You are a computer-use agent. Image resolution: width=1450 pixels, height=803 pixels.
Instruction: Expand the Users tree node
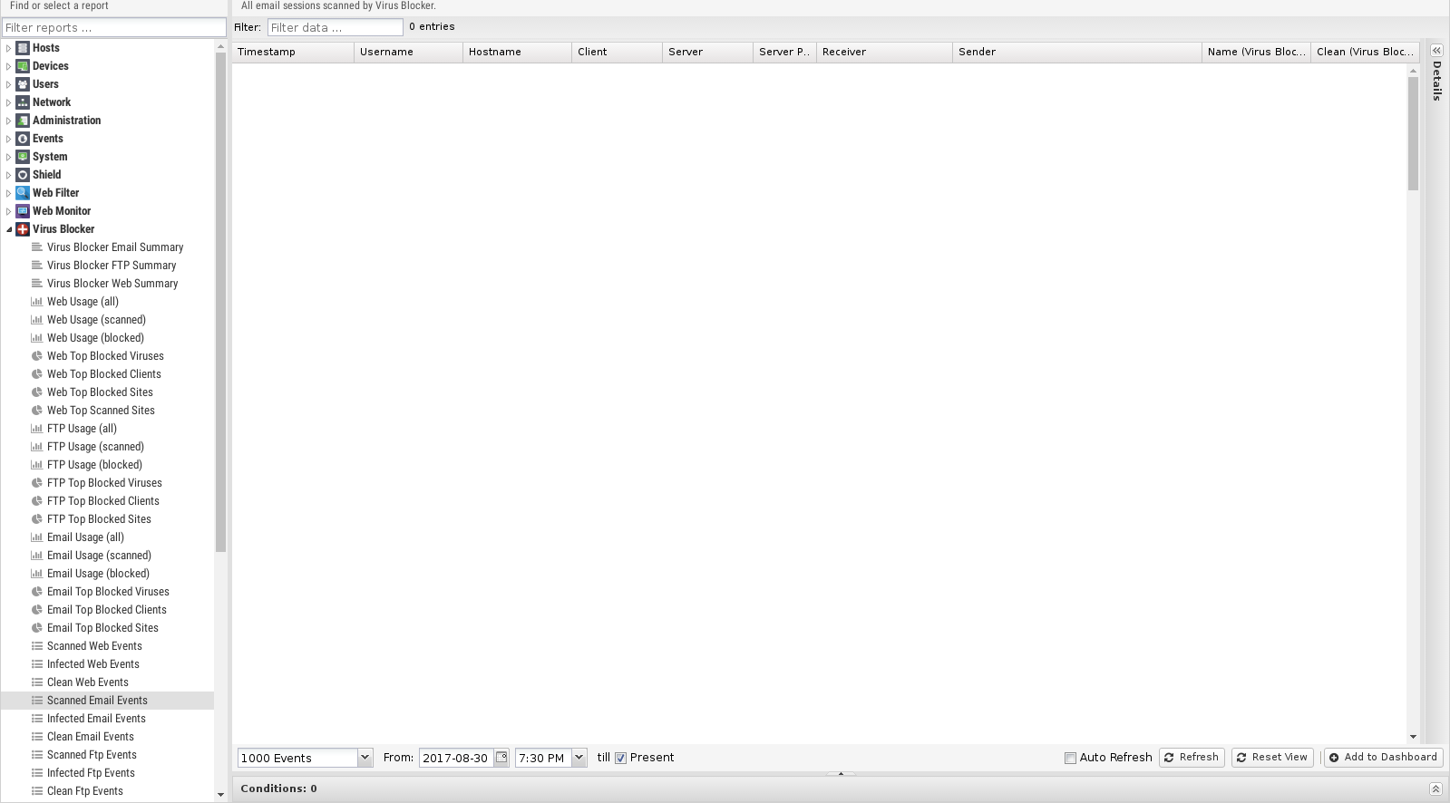coord(9,84)
